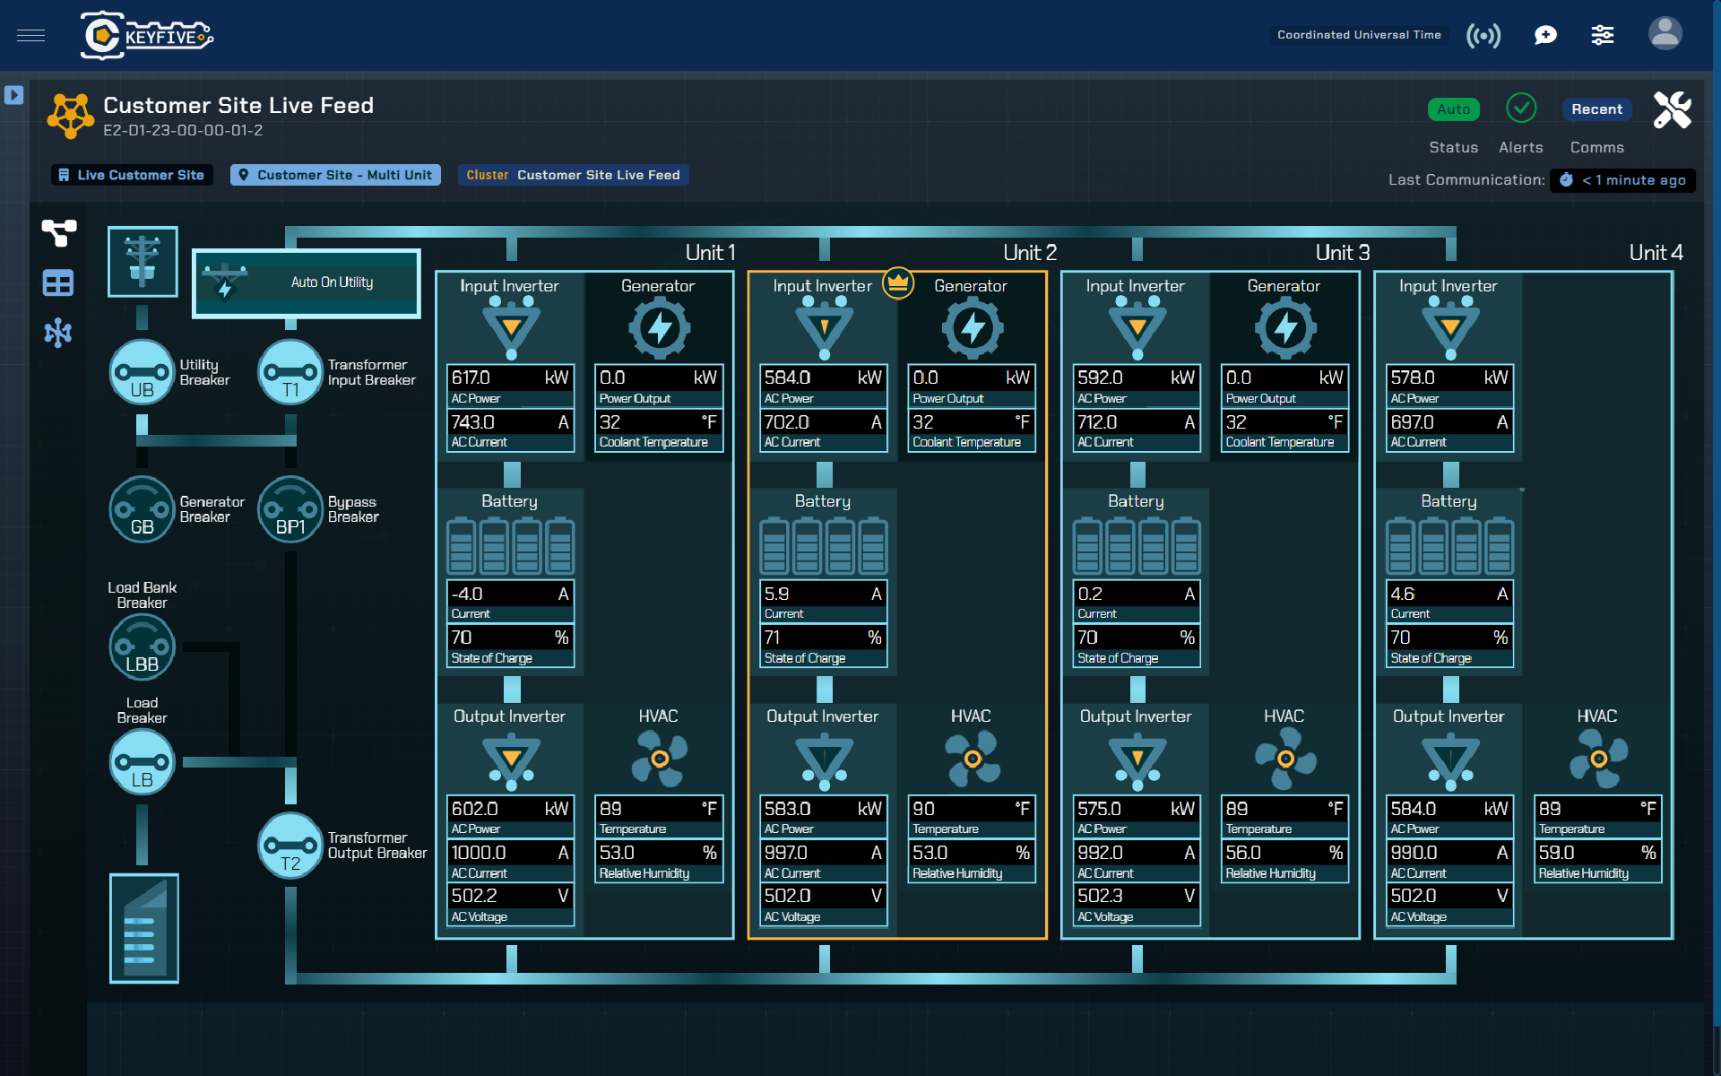The width and height of the screenshot is (1721, 1076).
Task: Open Coordinated Universal Time selector
Action: [1359, 35]
